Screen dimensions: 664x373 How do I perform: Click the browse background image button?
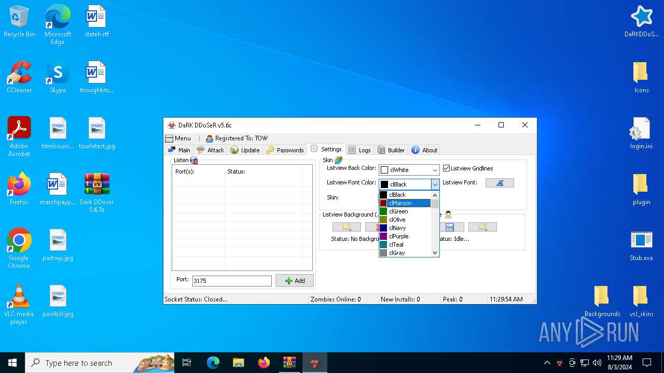point(347,227)
